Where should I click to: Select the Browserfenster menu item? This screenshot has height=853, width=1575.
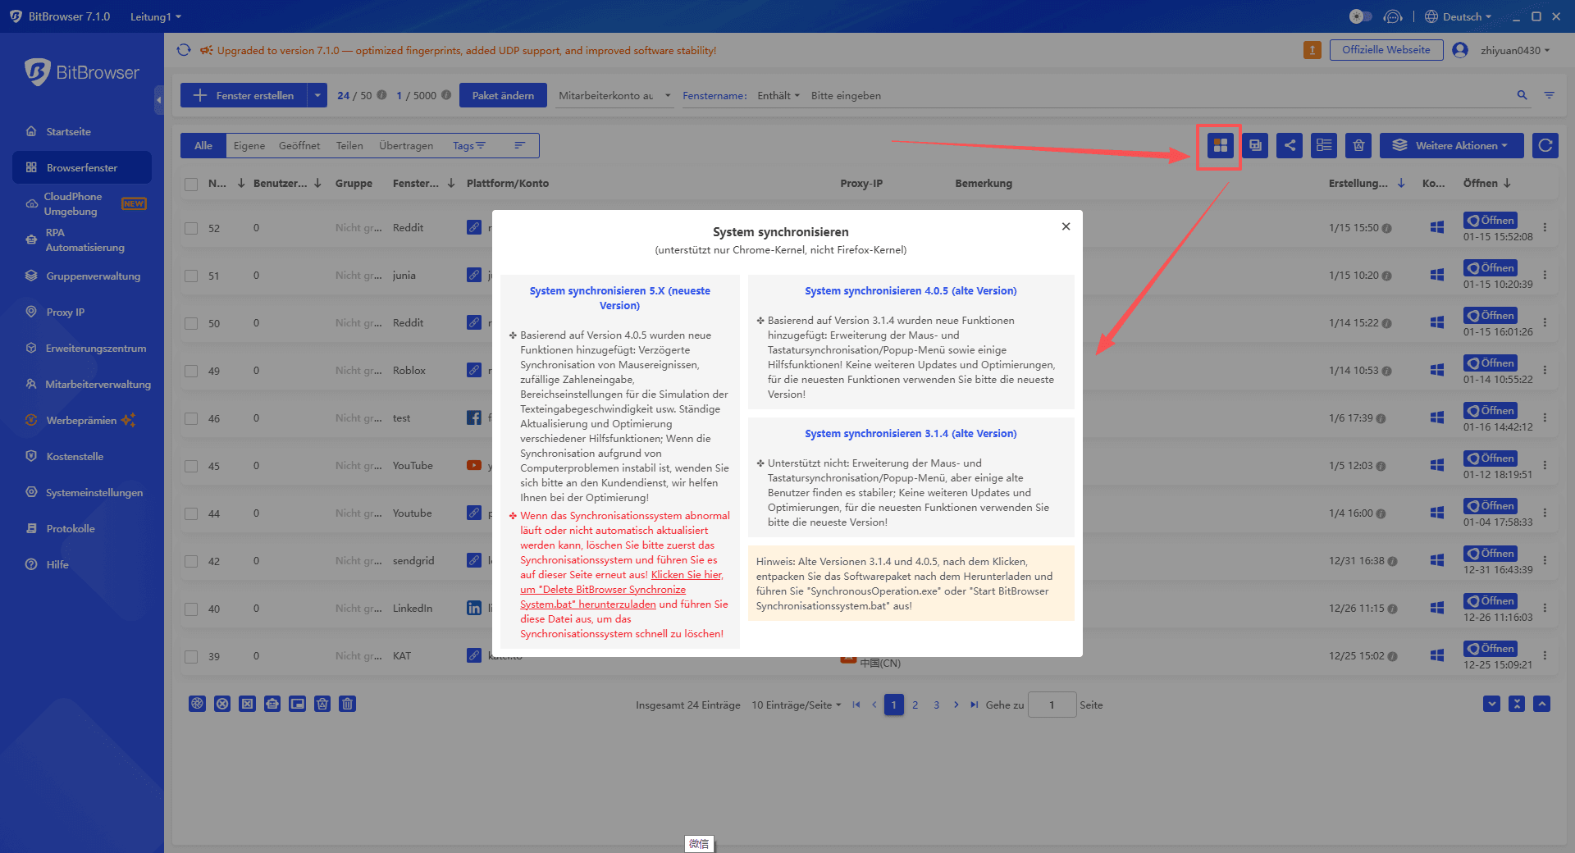(81, 167)
